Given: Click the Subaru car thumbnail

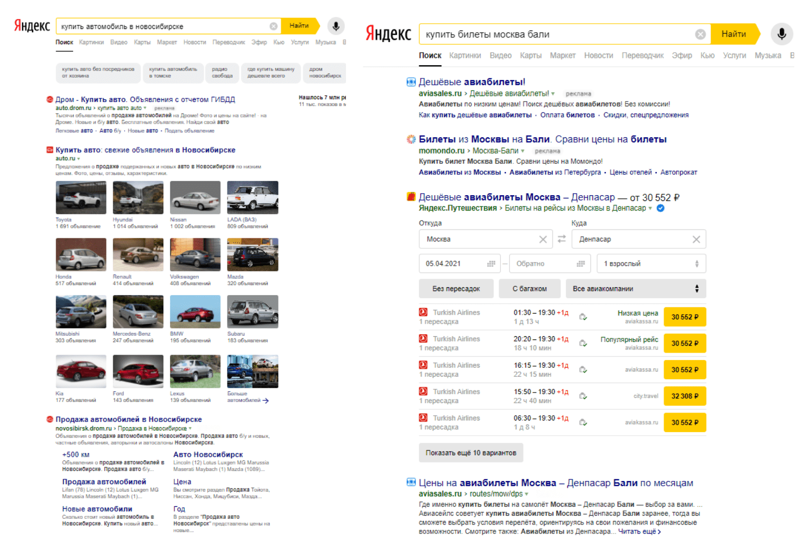Looking at the screenshot, I should click(x=253, y=312).
